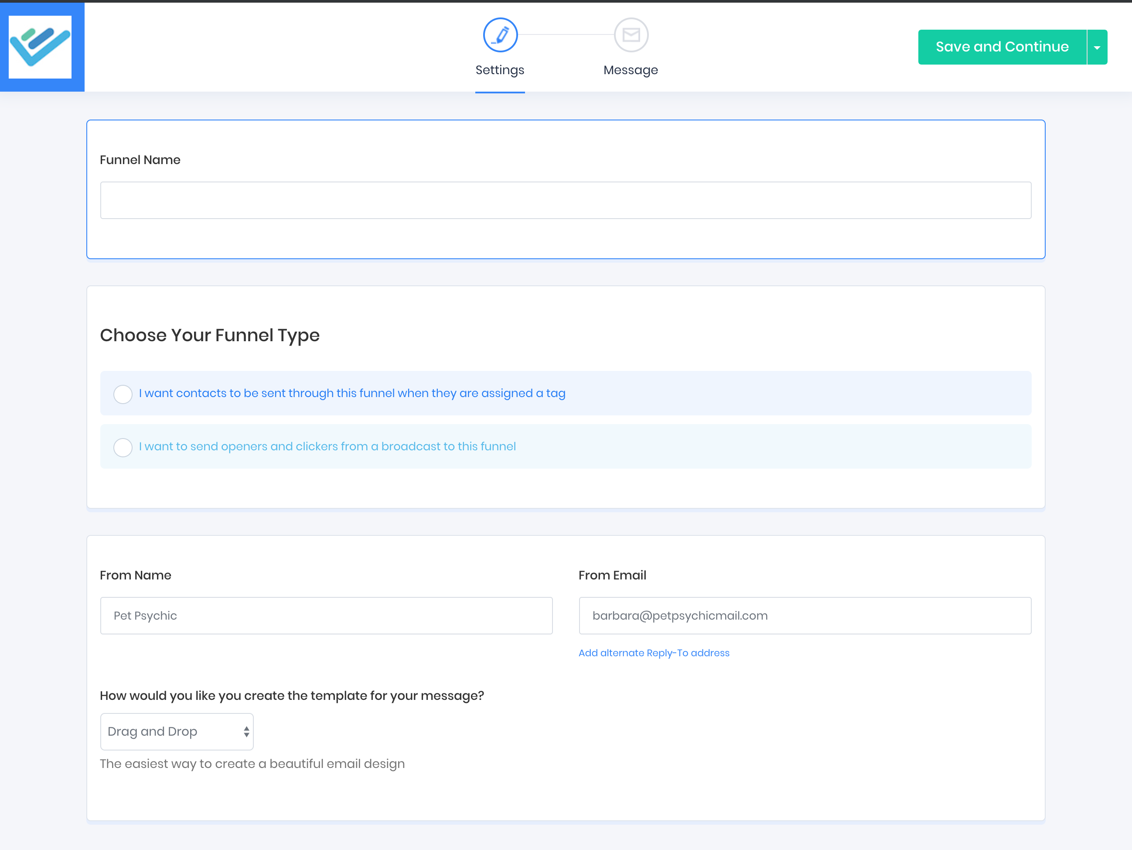Screen dimensions: 1132x850
Task: Click the Settings pencil step icon
Action: (500, 35)
